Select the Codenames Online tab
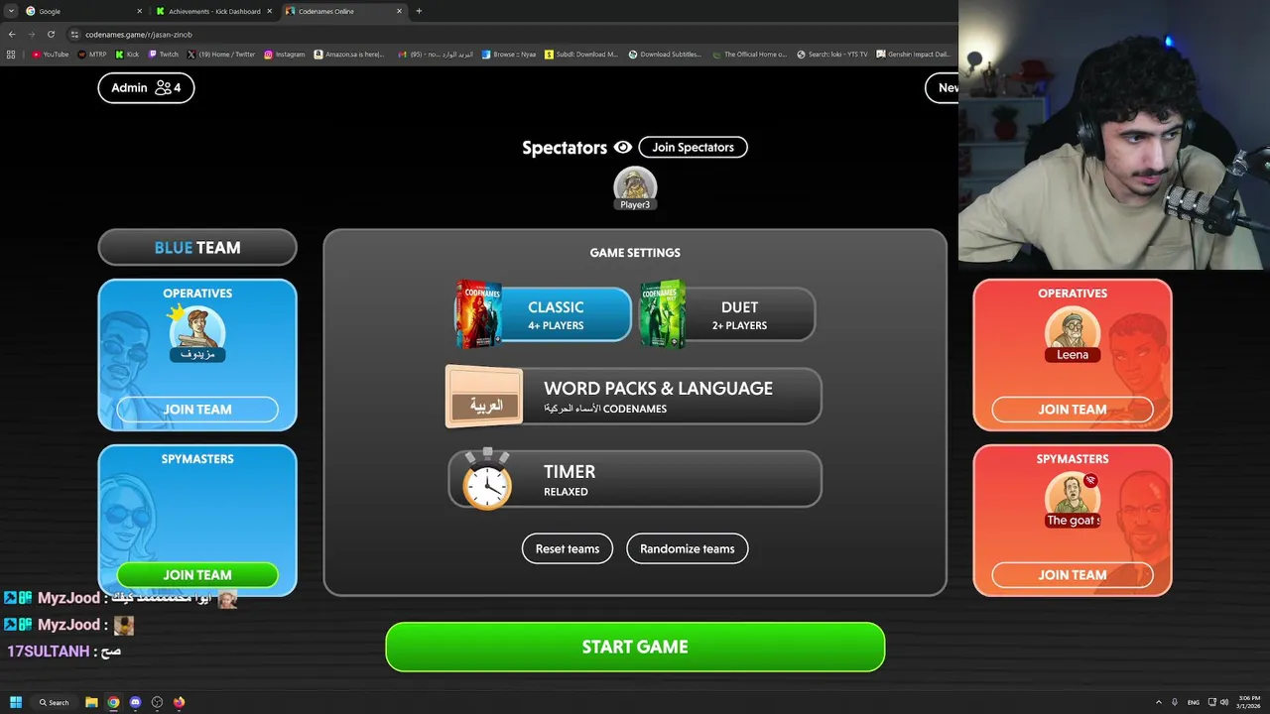 tap(342, 11)
